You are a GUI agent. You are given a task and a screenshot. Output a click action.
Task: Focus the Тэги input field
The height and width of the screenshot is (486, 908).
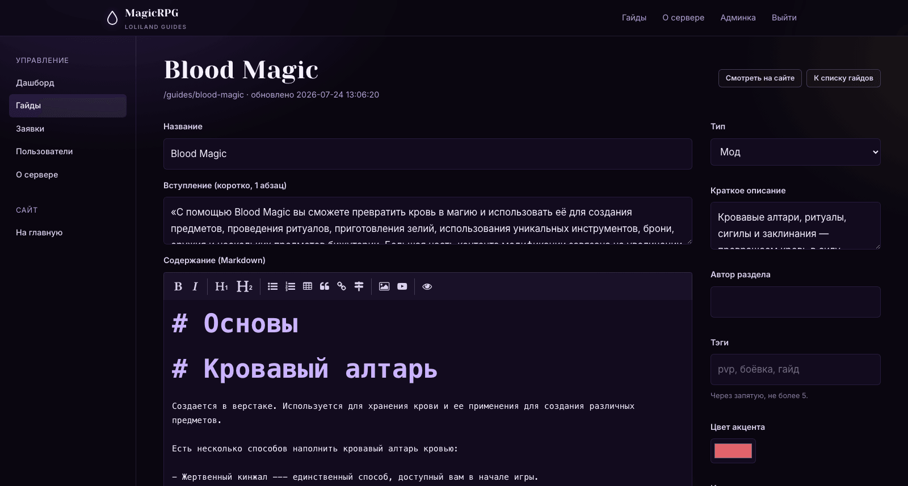click(795, 370)
